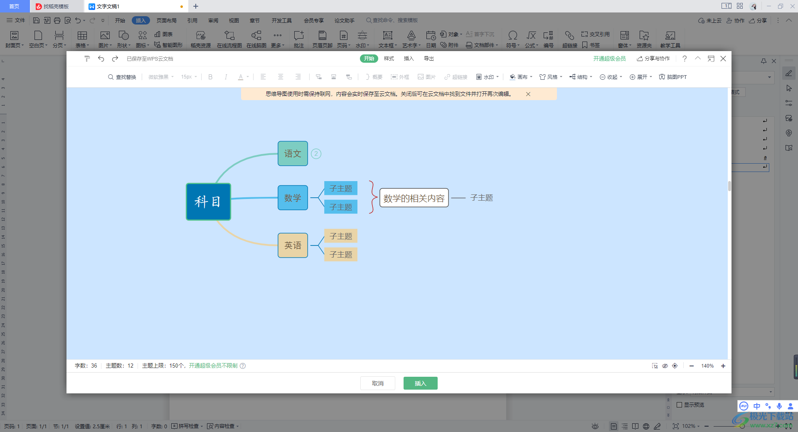Image resolution: width=798 pixels, height=432 pixels.
Task: Click 脑图PPT button
Action: pos(673,77)
